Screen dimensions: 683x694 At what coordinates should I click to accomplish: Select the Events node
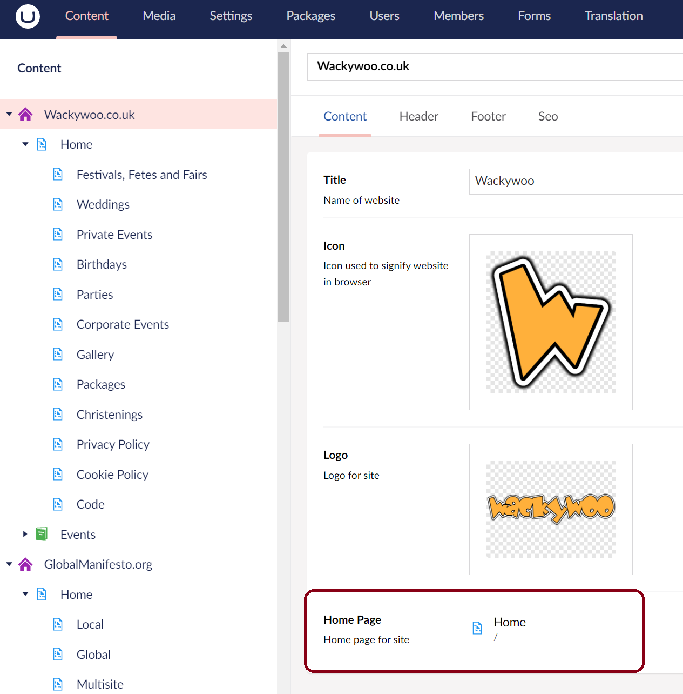click(78, 535)
